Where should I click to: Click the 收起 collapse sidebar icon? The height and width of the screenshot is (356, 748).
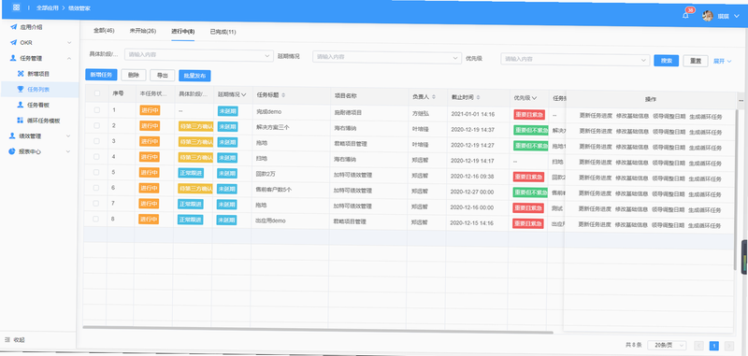pos(7,340)
